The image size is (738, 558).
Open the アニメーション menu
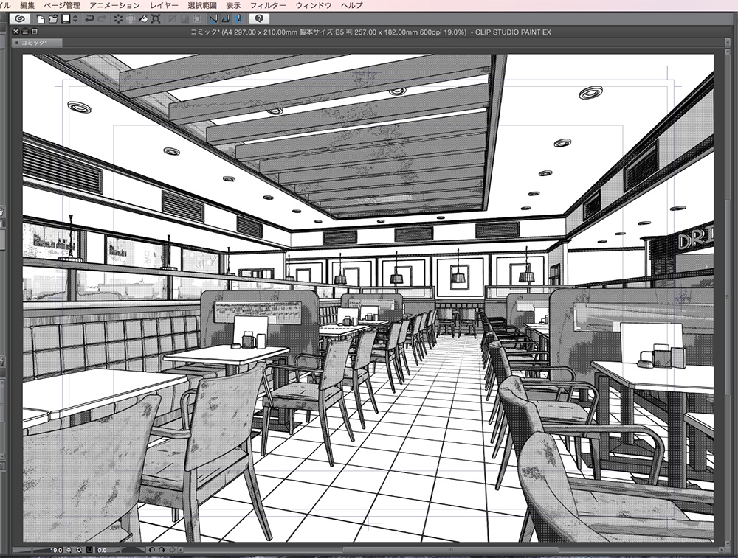(x=114, y=5)
